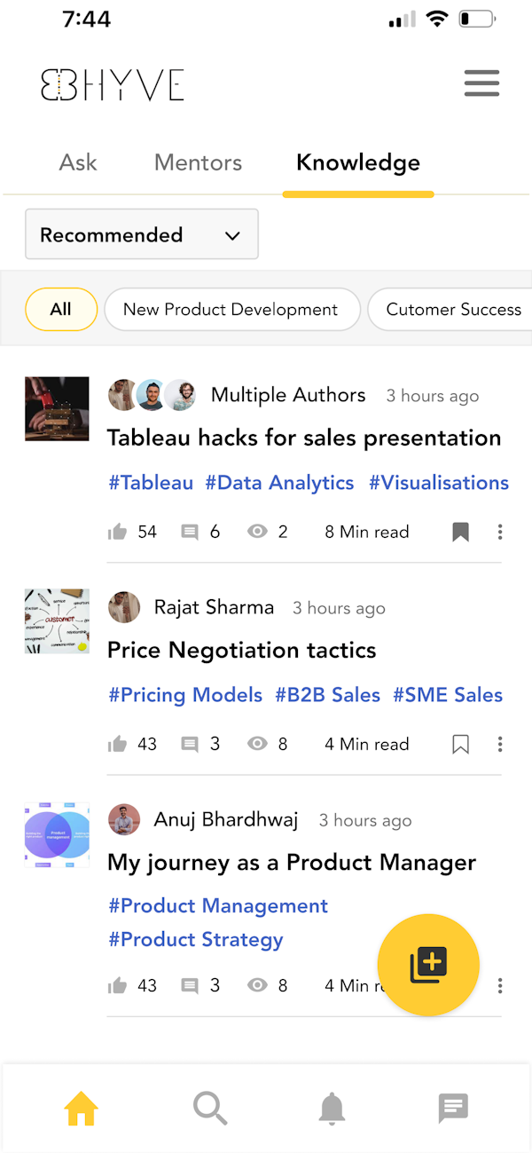Filter by New Product Development
Screen dimensions: 532x1153
point(231,309)
